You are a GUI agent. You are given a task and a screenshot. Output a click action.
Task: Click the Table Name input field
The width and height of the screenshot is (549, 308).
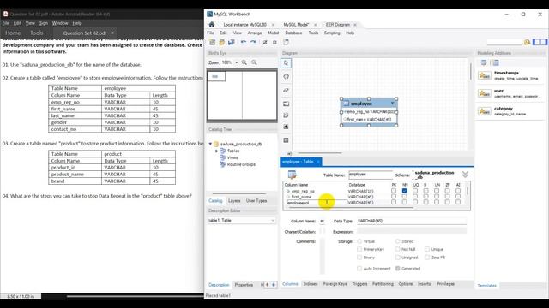coord(371,175)
